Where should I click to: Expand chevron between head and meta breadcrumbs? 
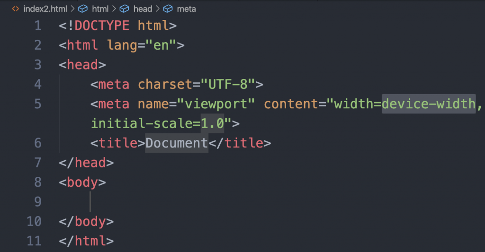pos(158,9)
